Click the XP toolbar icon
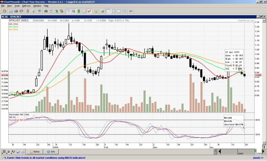 click(x=131, y=11)
